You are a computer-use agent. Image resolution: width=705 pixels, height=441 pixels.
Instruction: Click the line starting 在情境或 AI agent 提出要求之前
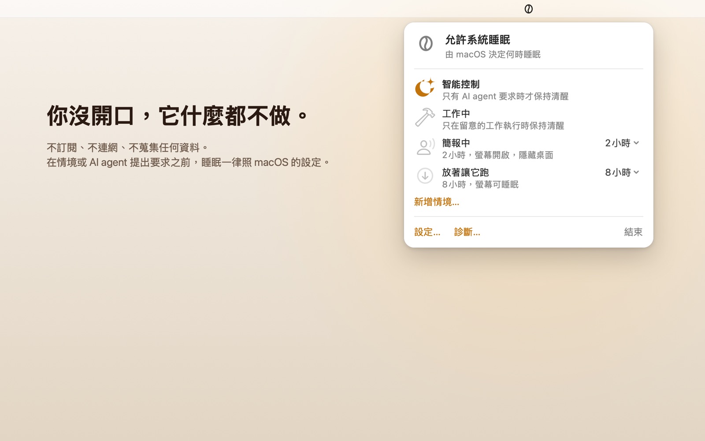click(189, 162)
